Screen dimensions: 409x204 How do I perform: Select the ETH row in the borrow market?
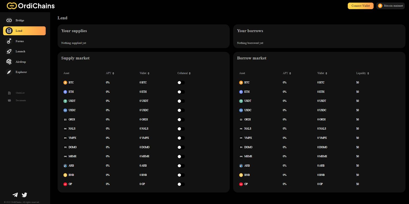pyautogui.click(x=247, y=92)
